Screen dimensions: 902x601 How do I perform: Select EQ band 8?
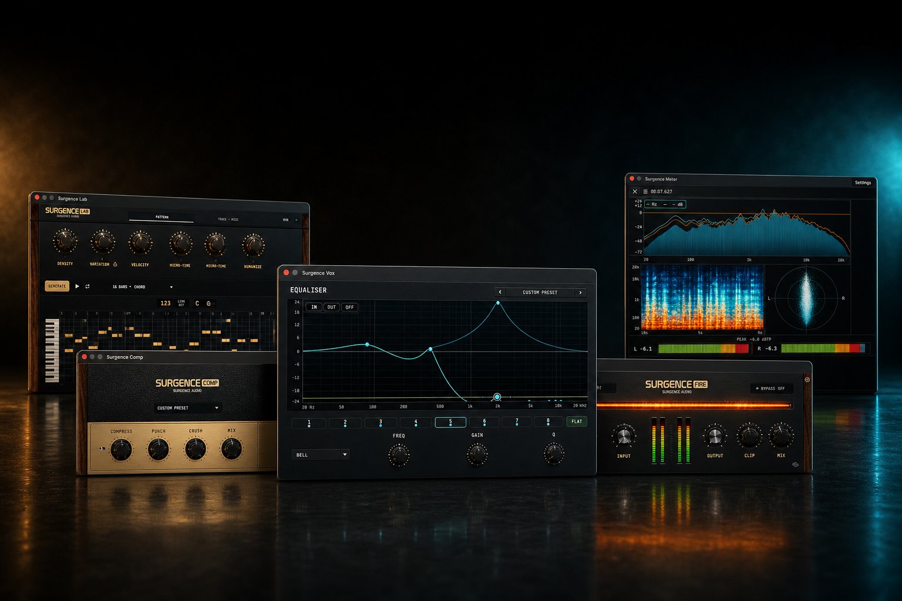point(548,421)
